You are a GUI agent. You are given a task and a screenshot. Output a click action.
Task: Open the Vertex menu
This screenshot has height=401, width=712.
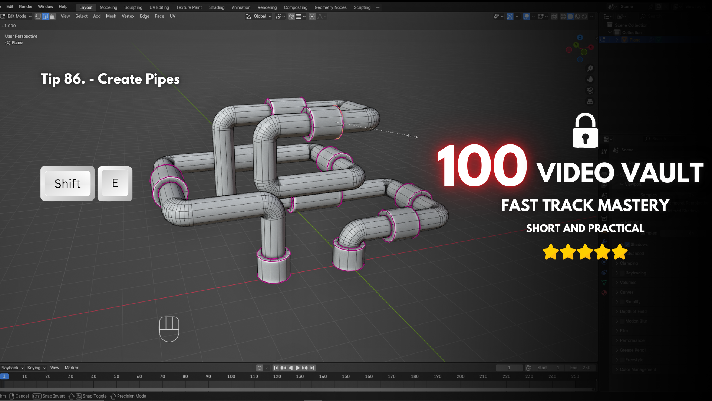pos(128,16)
